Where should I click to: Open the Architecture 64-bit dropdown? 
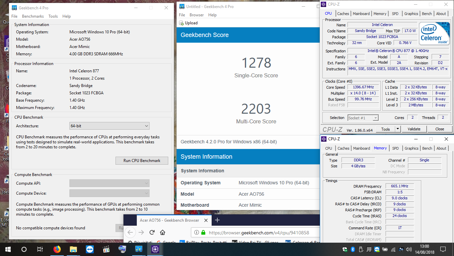109,126
